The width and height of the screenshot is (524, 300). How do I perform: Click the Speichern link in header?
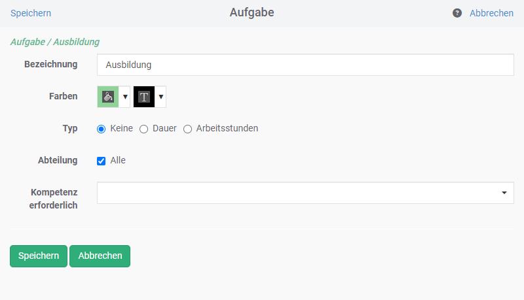(x=31, y=13)
